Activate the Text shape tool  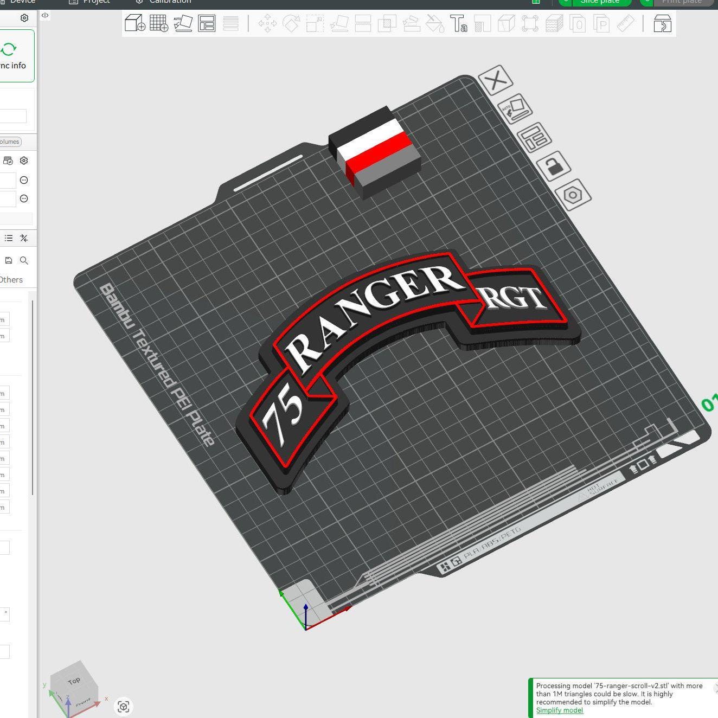(459, 23)
